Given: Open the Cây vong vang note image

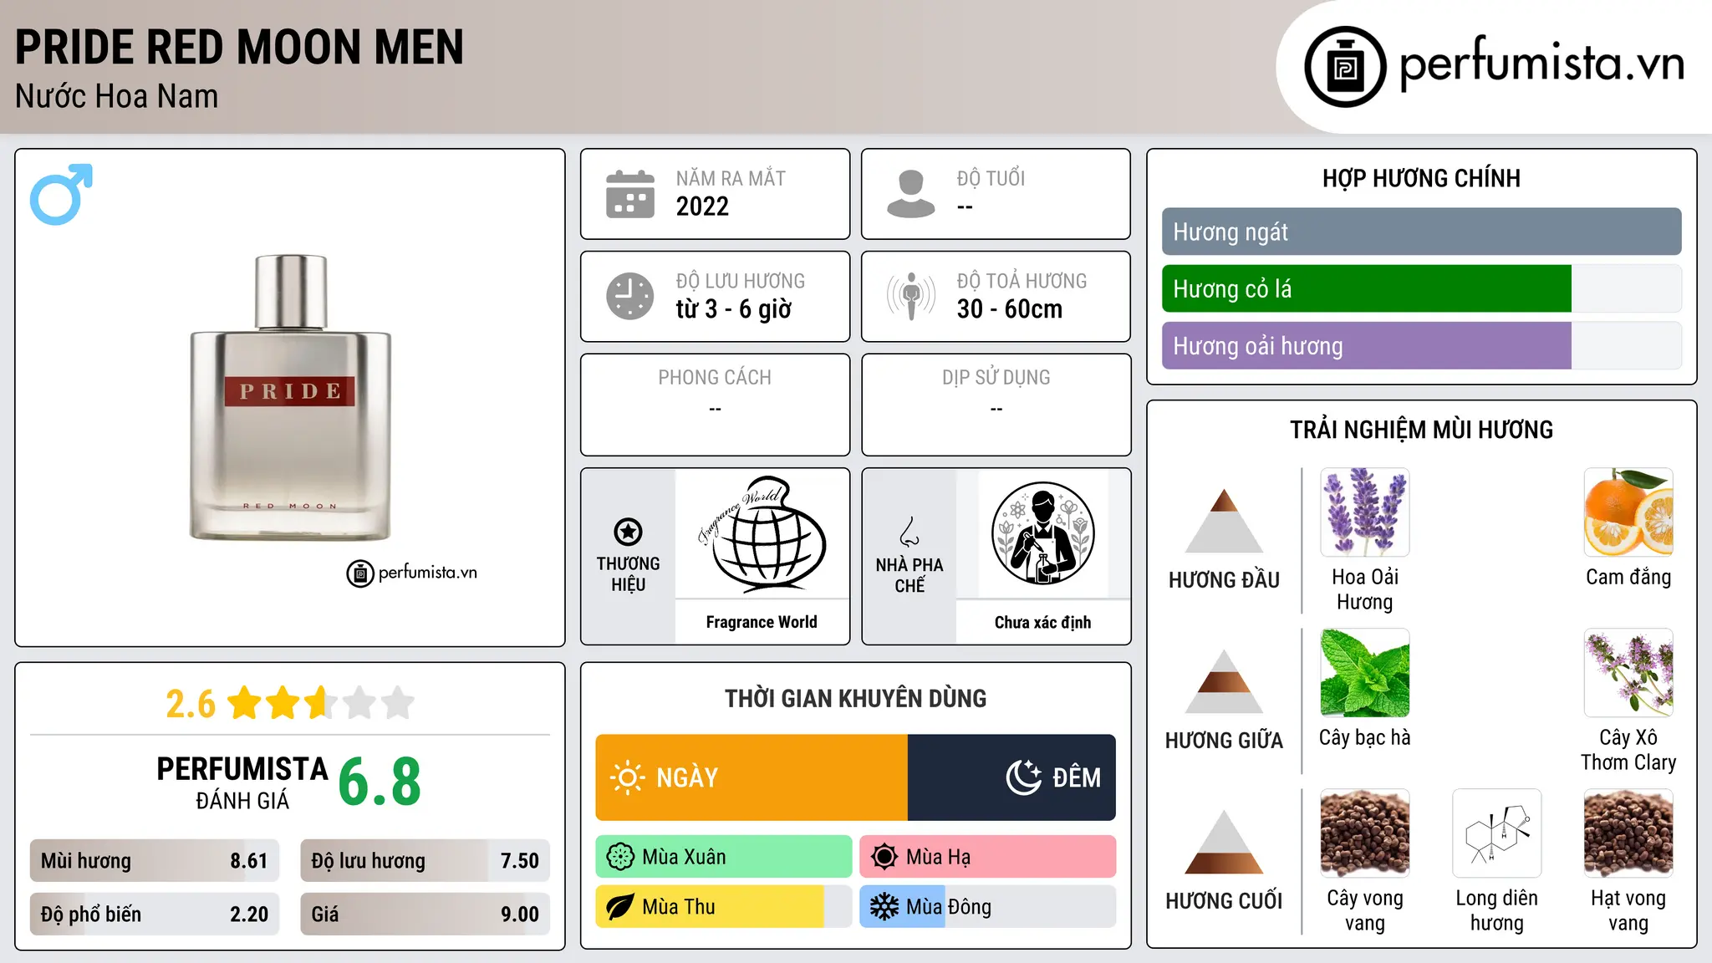Looking at the screenshot, I should [1365, 833].
